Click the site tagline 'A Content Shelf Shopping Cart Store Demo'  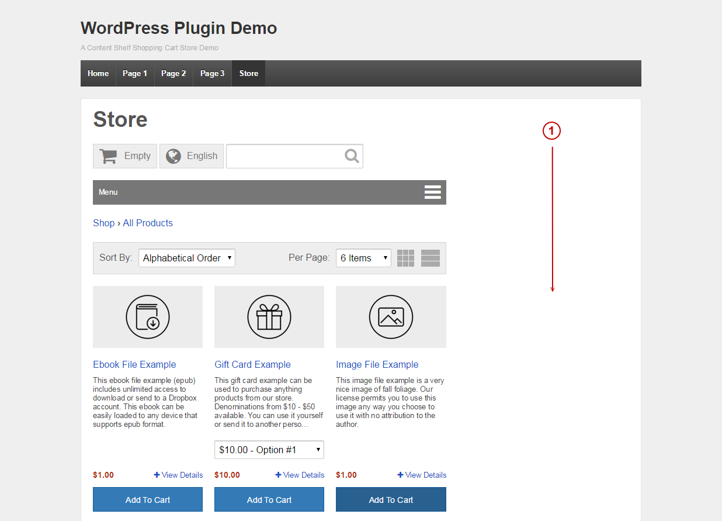coord(150,48)
